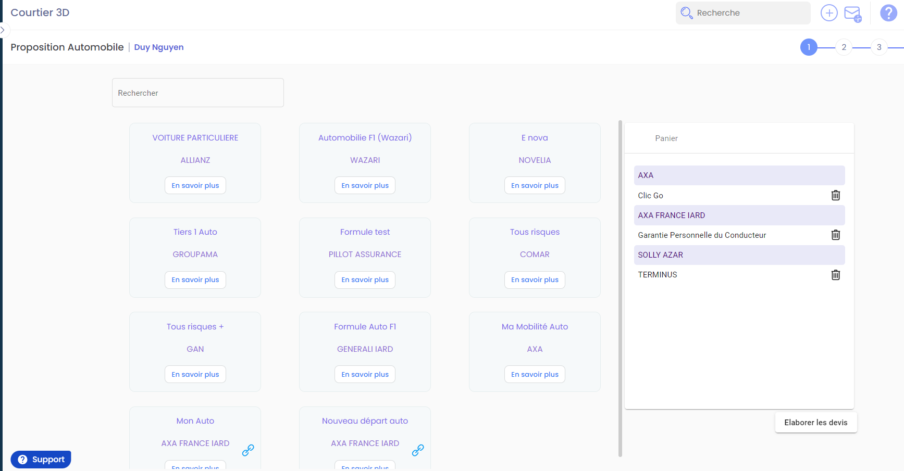Screen dimensions: 904x471
Task: Select the Ma Mobilité Auto card title
Action: (x=535, y=327)
